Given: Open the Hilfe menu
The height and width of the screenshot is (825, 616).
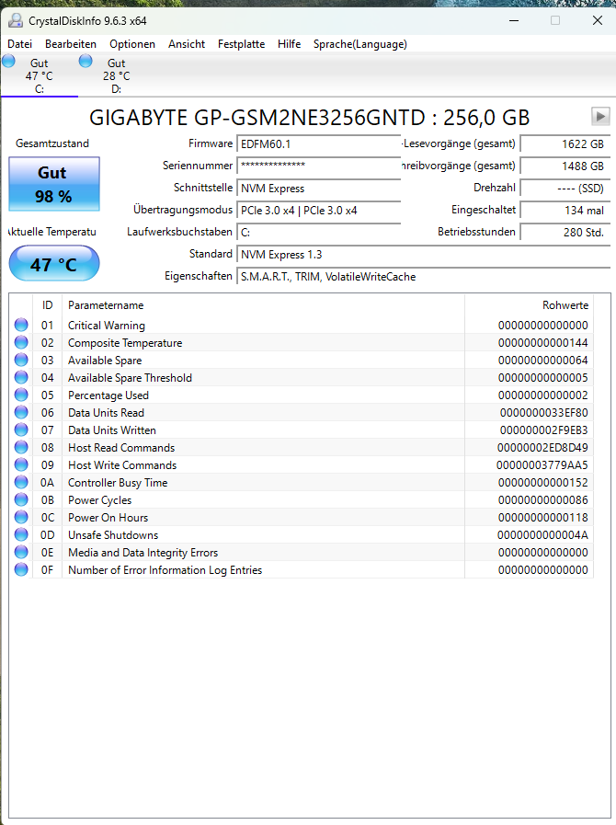Looking at the screenshot, I should pos(289,44).
